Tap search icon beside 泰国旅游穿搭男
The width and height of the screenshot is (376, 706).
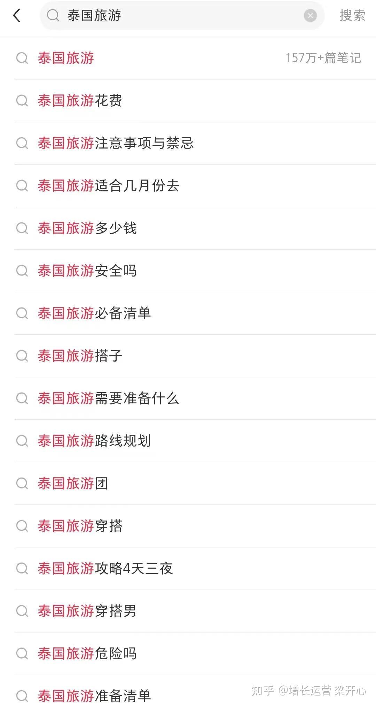22,611
